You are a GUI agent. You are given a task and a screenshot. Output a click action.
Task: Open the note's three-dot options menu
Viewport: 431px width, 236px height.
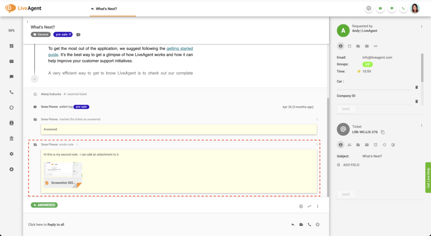coord(317,145)
